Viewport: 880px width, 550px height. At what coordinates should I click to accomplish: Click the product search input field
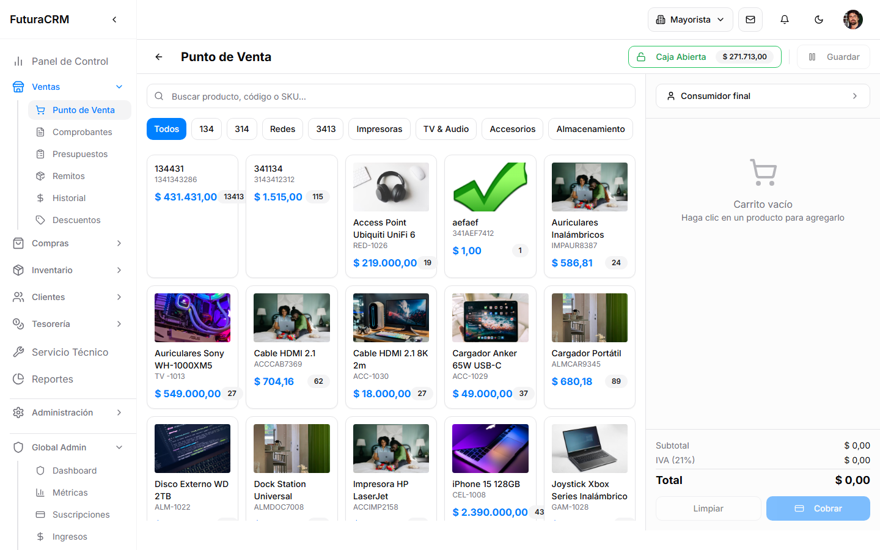(x=391, y=96)
